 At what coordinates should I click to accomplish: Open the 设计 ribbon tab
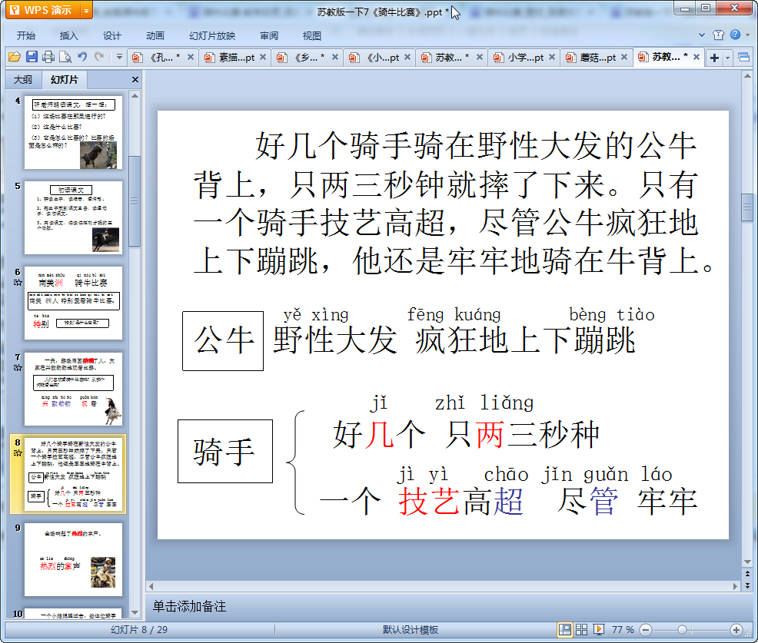111,35
